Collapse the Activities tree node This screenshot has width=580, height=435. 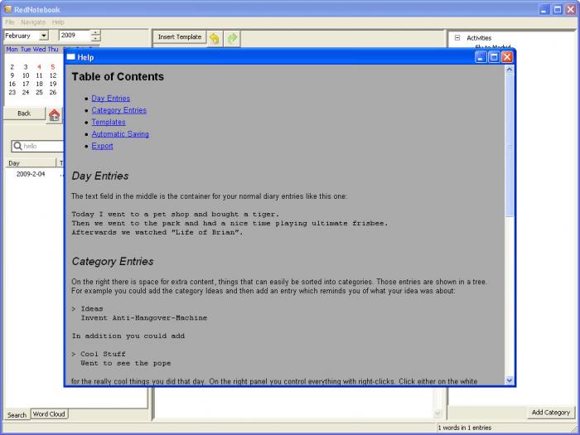(457, 38)
